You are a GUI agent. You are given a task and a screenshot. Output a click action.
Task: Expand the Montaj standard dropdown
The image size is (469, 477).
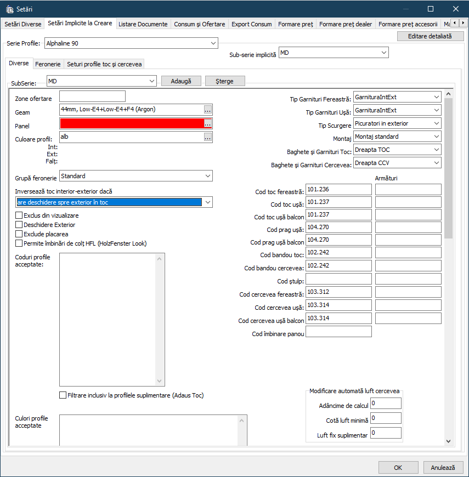click(x=436, y=137)
